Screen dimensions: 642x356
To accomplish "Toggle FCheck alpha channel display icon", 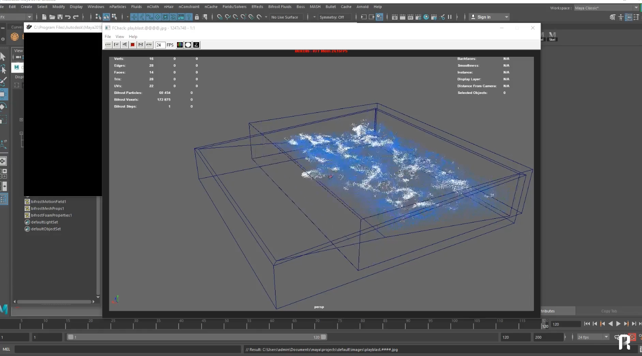I will pos(188,45).
